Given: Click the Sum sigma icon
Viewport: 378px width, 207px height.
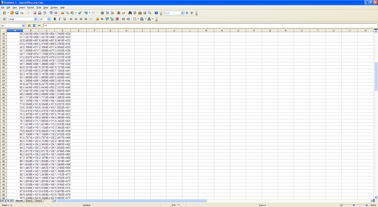Looking at the screenshot, I should [x=34, y=26].
